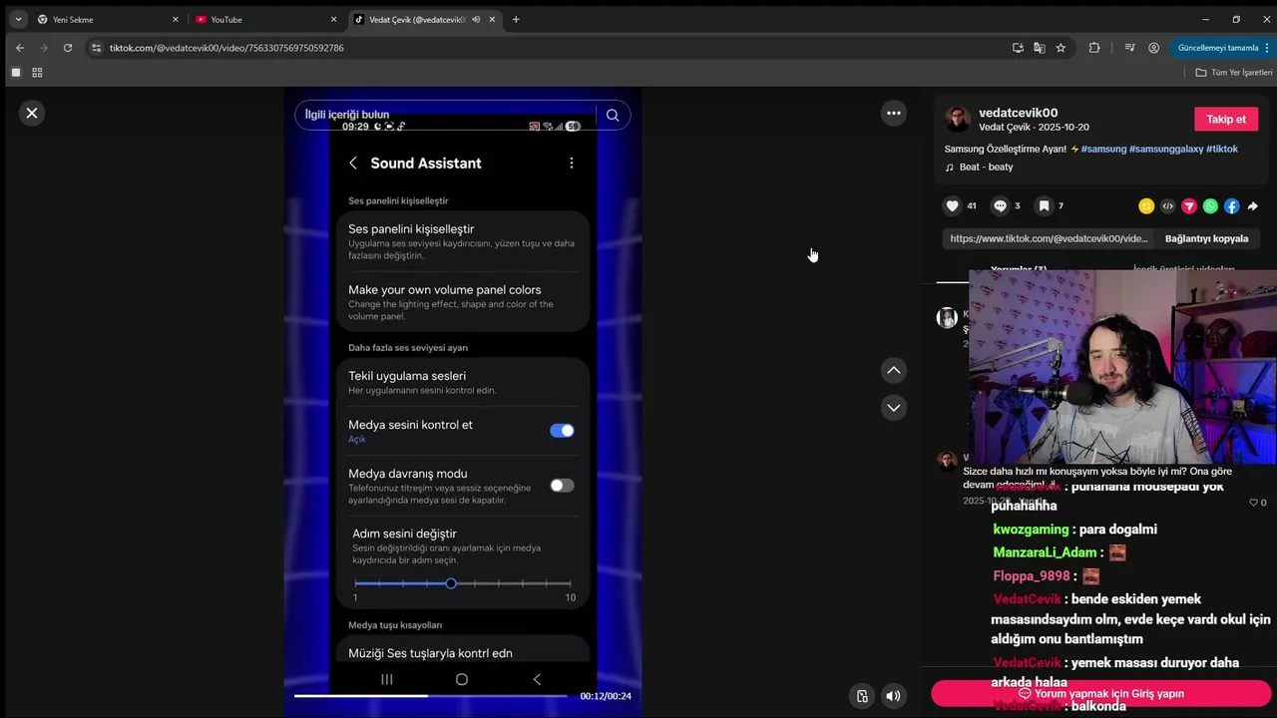Share the video on Facebook
The width and height of the screenshot is (1277, 718).
(1231, 206)
